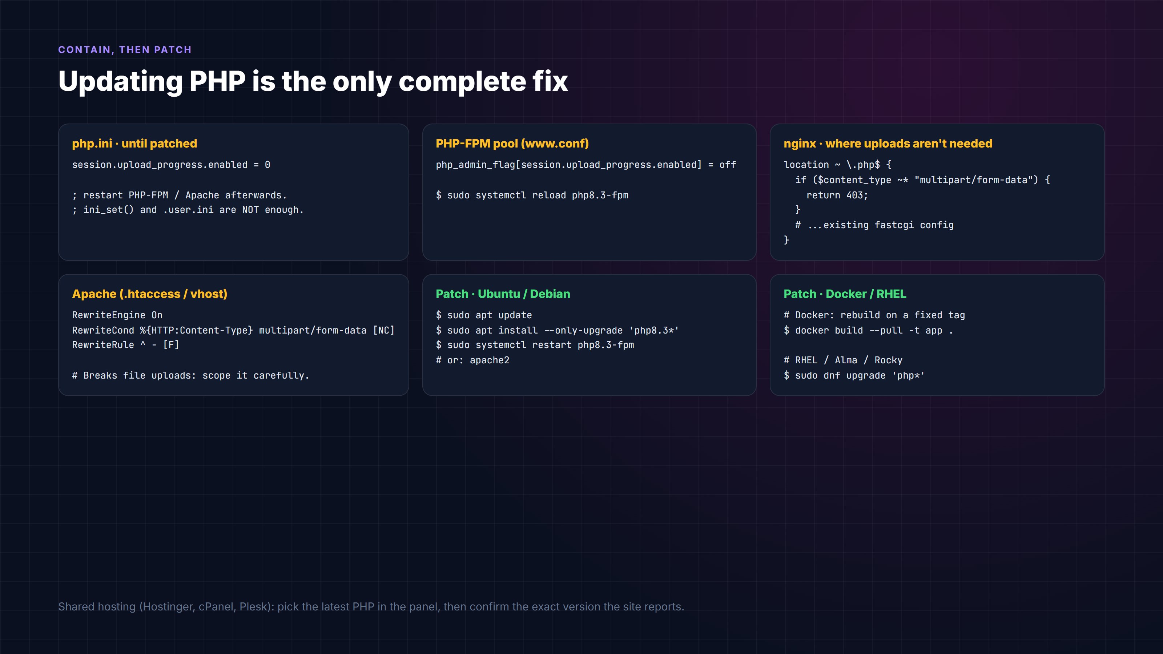Click the 'location ~ \.php$ {' line
Image resolution: width=1163 pixels, height=654 pixels.
click(837, 165)
